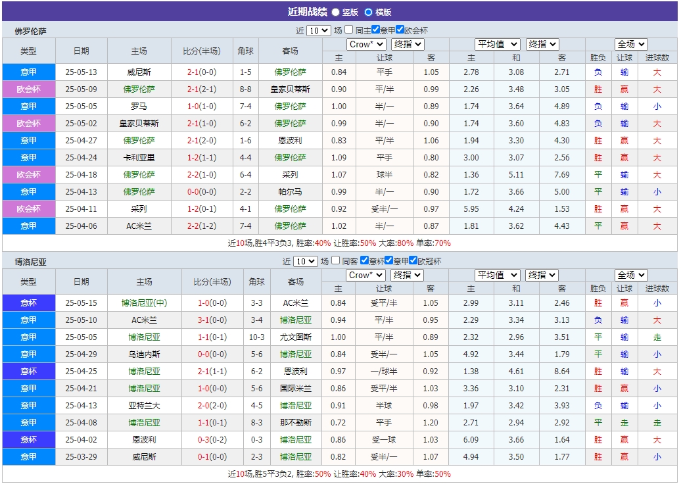Select the 竖版 layout radio button
Viewport: 681px width, 484px height.
(x=336, y=11)
